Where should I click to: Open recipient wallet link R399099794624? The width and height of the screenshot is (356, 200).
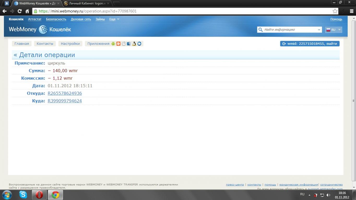coord(65,101)
